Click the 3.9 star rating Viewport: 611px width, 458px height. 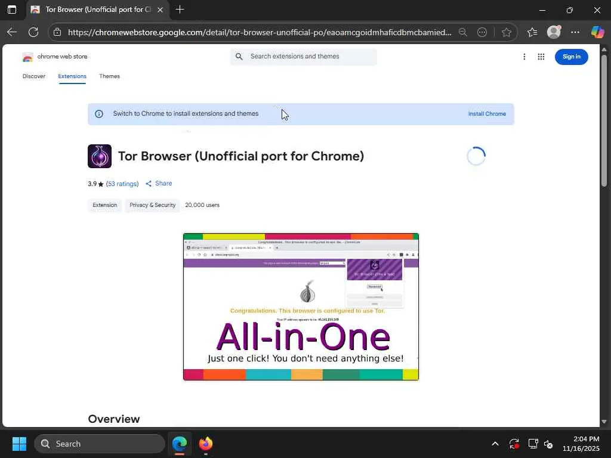coord(95,184)
